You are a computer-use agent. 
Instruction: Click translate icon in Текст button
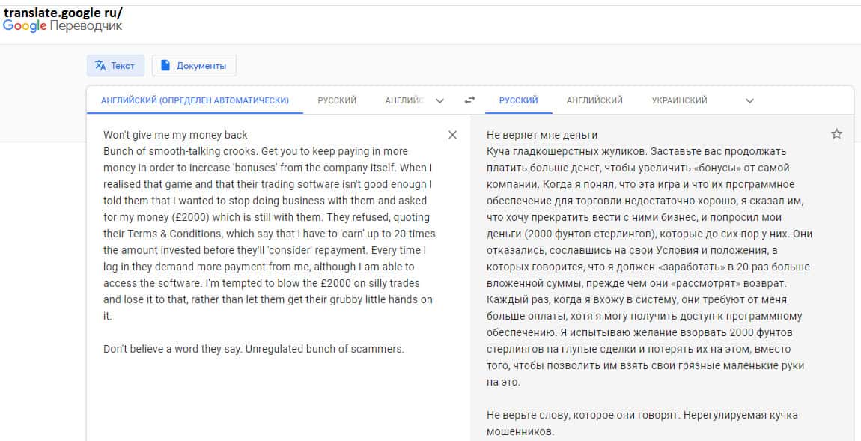point(100,65)
